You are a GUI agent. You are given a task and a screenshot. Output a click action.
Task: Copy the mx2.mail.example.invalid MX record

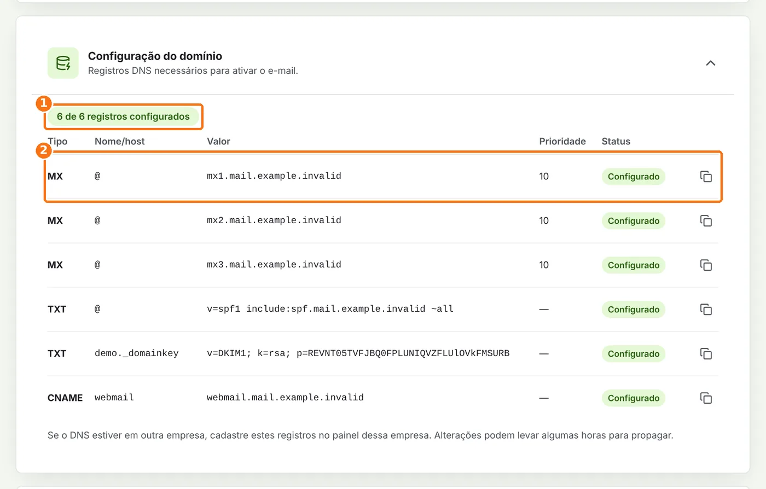pyautogui.click(x=706, y=220)
